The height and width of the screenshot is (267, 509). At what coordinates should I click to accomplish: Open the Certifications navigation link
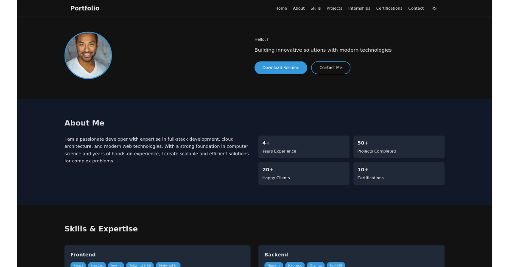389,8
